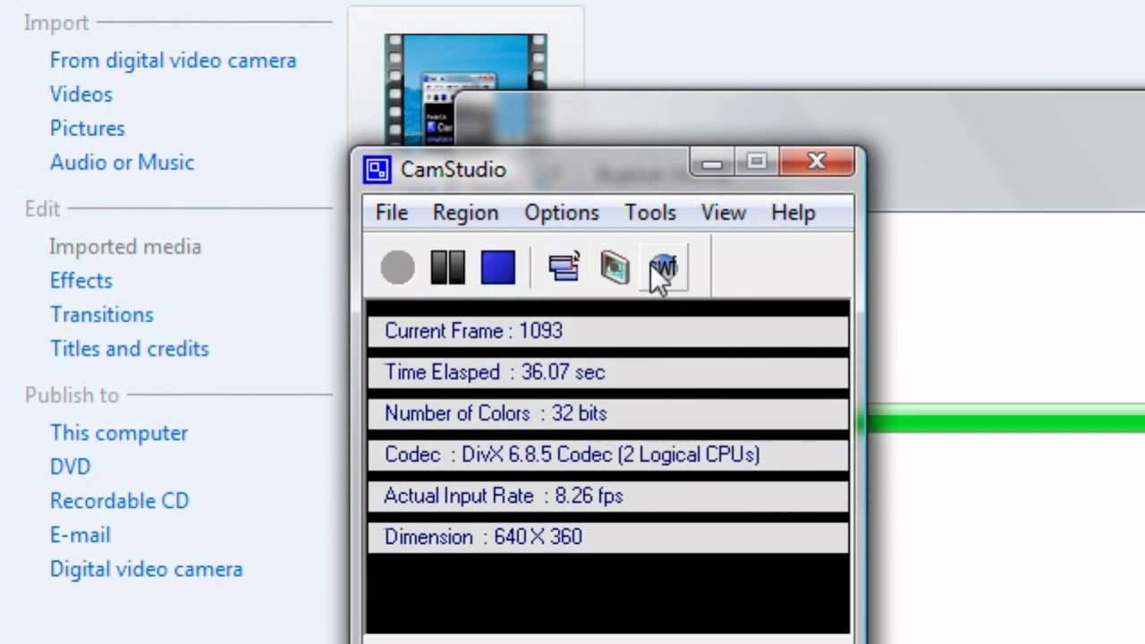Stop recording with the blue square button
The image size is (1145, 644).
click(x=497, y=267)
